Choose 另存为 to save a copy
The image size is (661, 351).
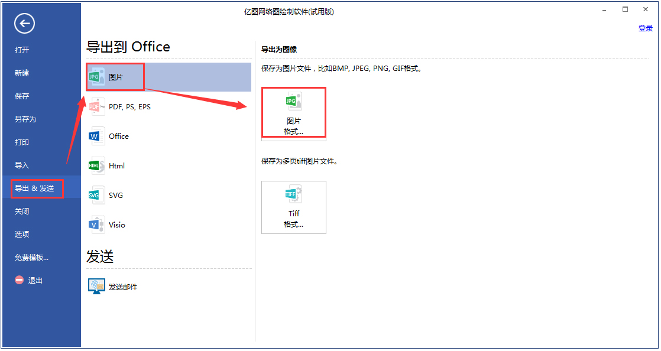pyautogui.click(x=24, y=119)
